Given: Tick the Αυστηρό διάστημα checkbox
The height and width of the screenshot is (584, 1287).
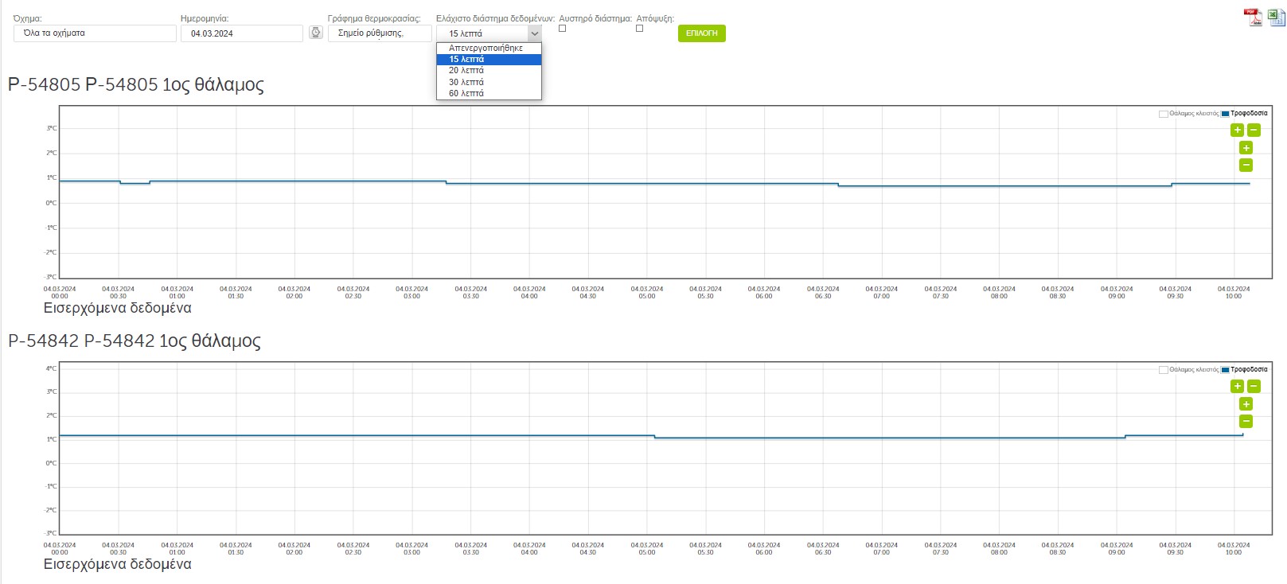Looking at the screenshot, I should pos(562,29).
